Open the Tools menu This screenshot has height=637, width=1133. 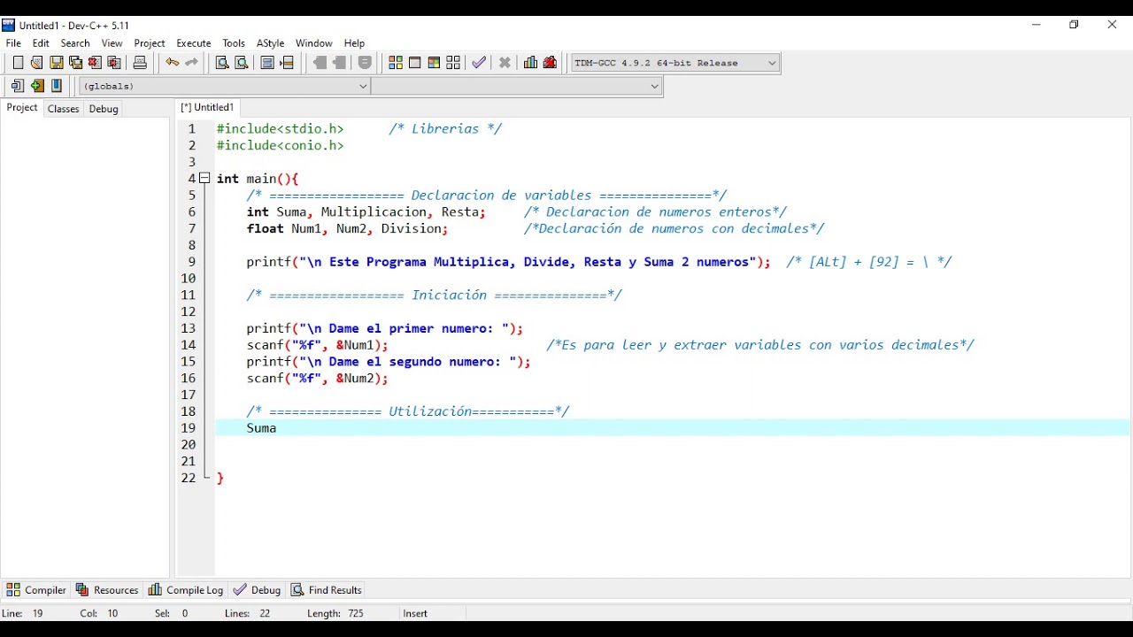tap(234, 42)
